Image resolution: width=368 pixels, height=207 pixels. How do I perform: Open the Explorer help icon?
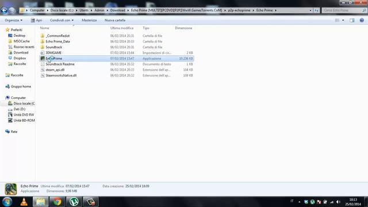[x=362, y=21]
